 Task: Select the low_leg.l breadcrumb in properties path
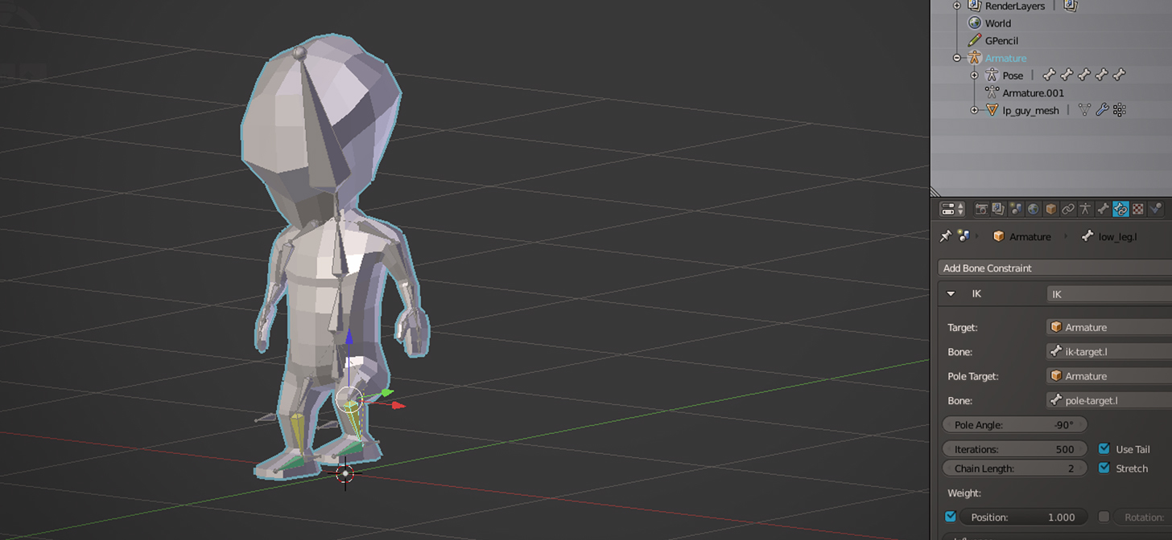(x=1116, y=236)
